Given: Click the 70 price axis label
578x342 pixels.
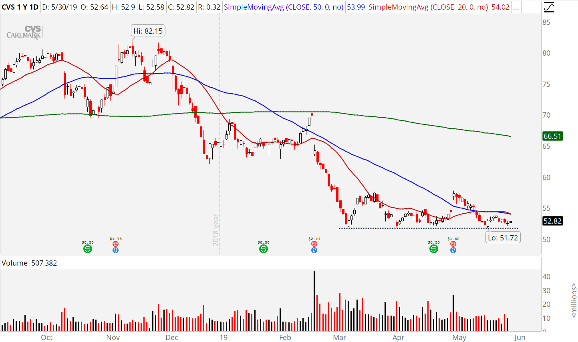Looking at the screenshot, I should 546,115.
